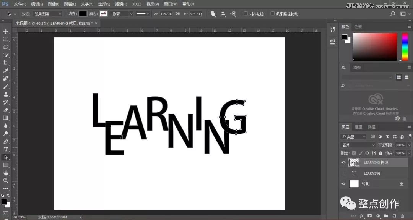Select the Gradient tool

[5, 118]
